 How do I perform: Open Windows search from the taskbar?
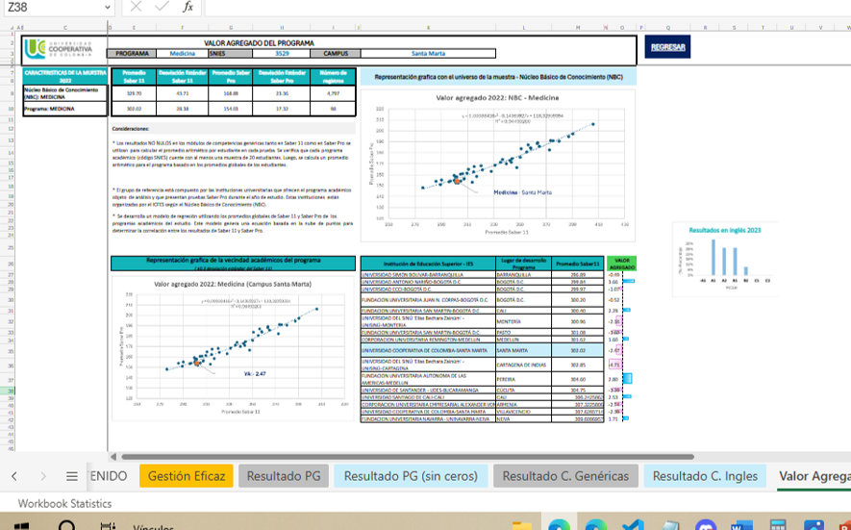pos(67,525)
